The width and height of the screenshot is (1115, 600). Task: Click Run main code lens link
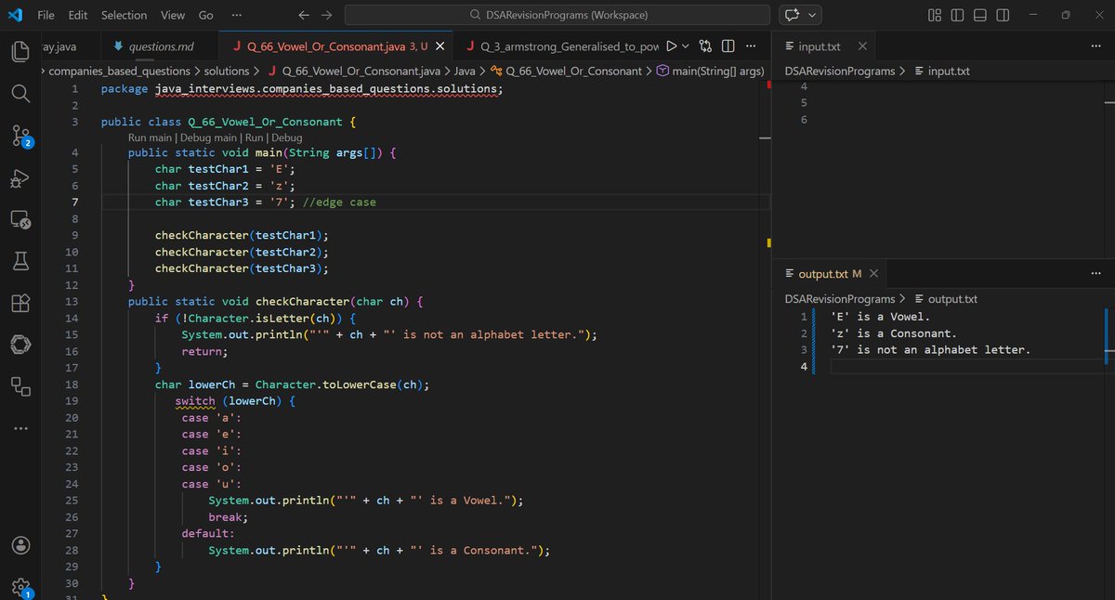point(150,137)
